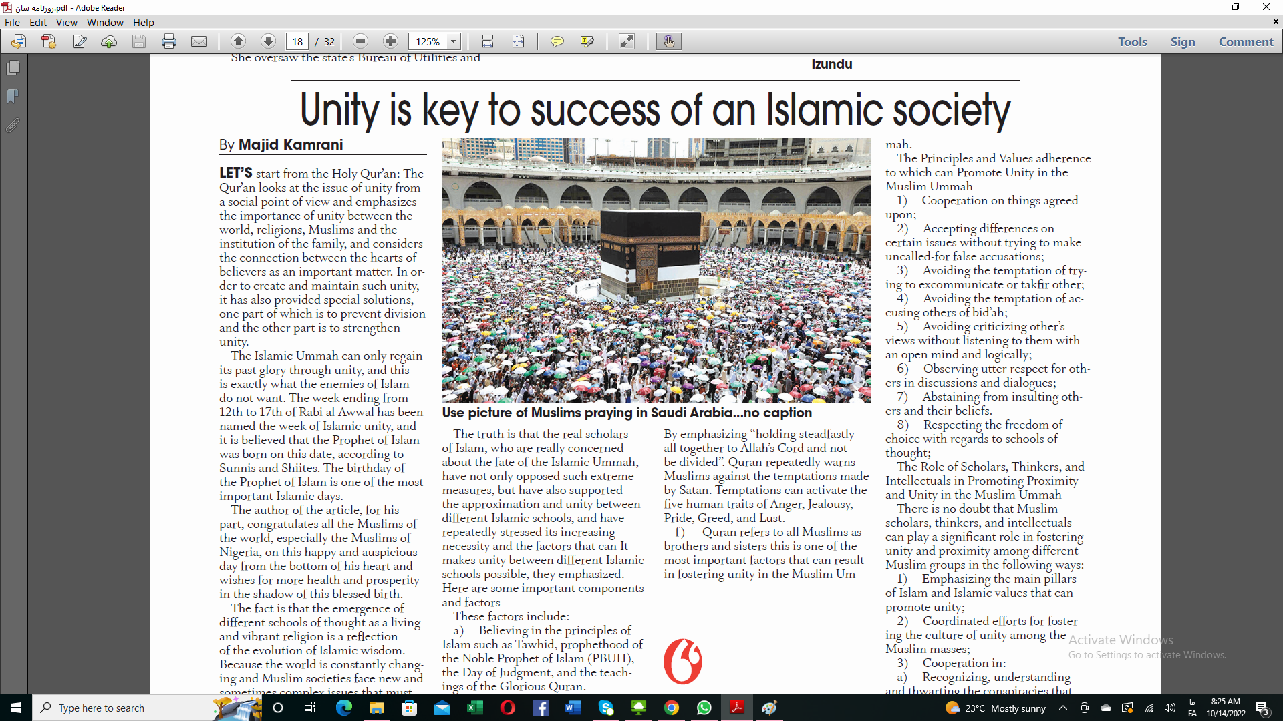The image size is (1283, 721).
Task: Select the hand pan tool
Action: (x=669, y=41)
